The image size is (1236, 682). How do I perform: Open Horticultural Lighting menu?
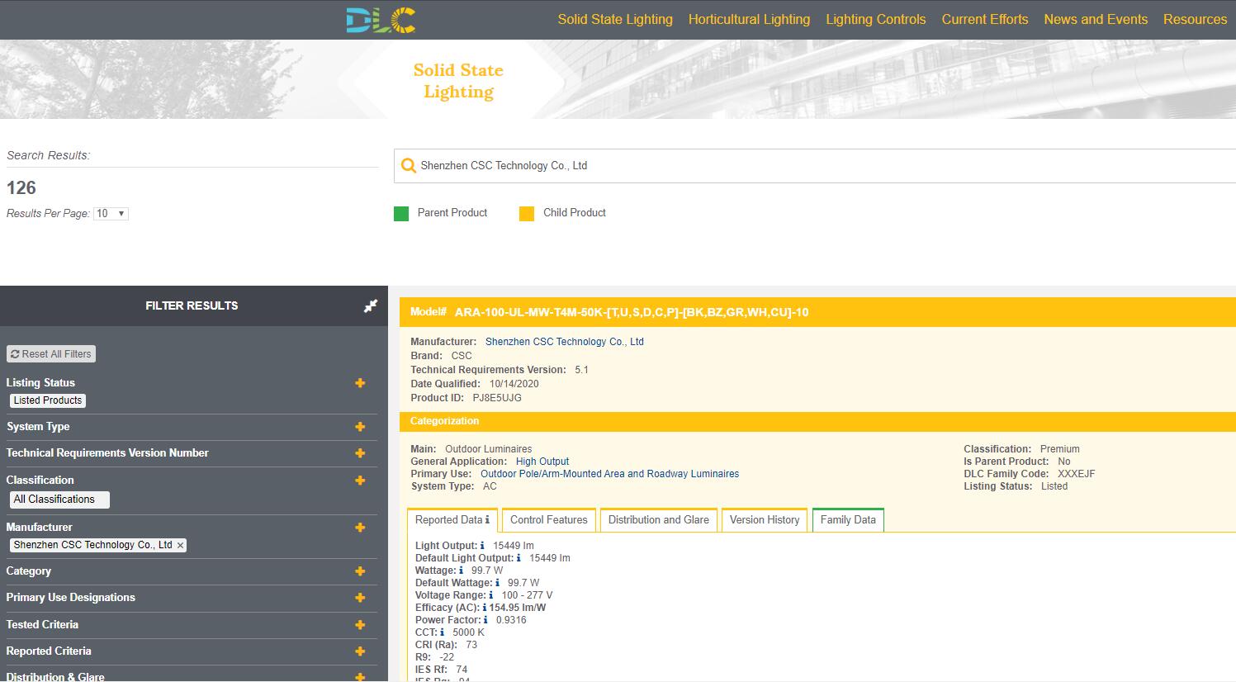[x=749, y=19]
